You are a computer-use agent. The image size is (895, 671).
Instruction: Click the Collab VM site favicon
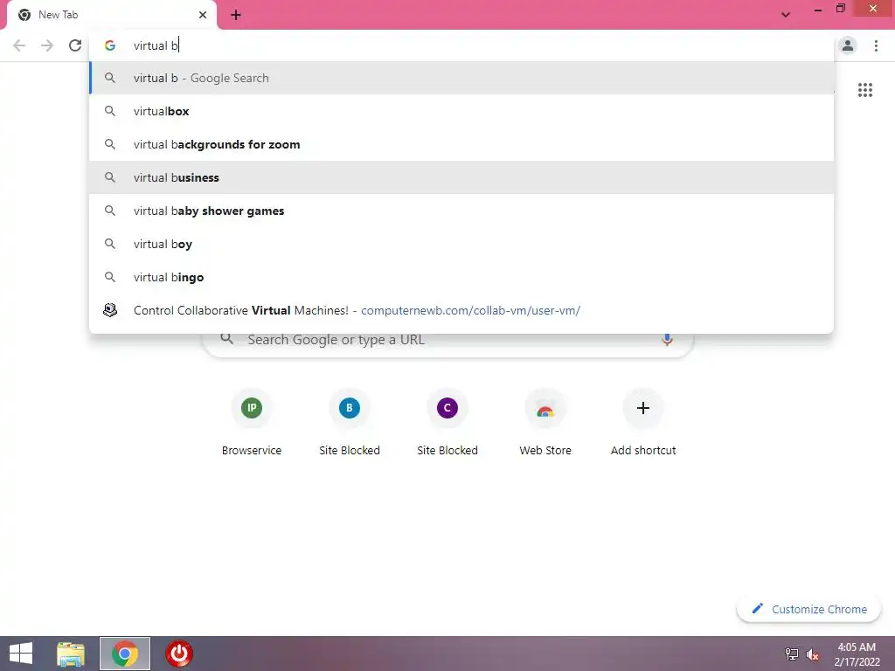tap(110, 310)
